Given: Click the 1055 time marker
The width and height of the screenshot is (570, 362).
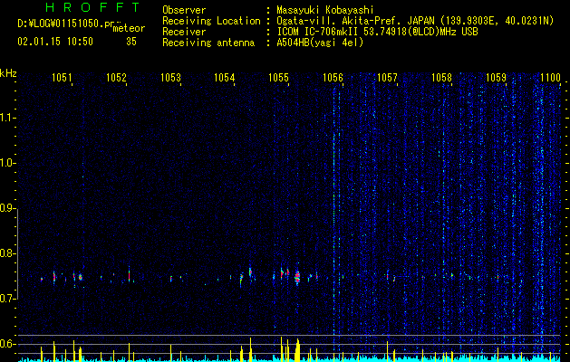Looking at the screenshot, I should (x=278, y=77).
